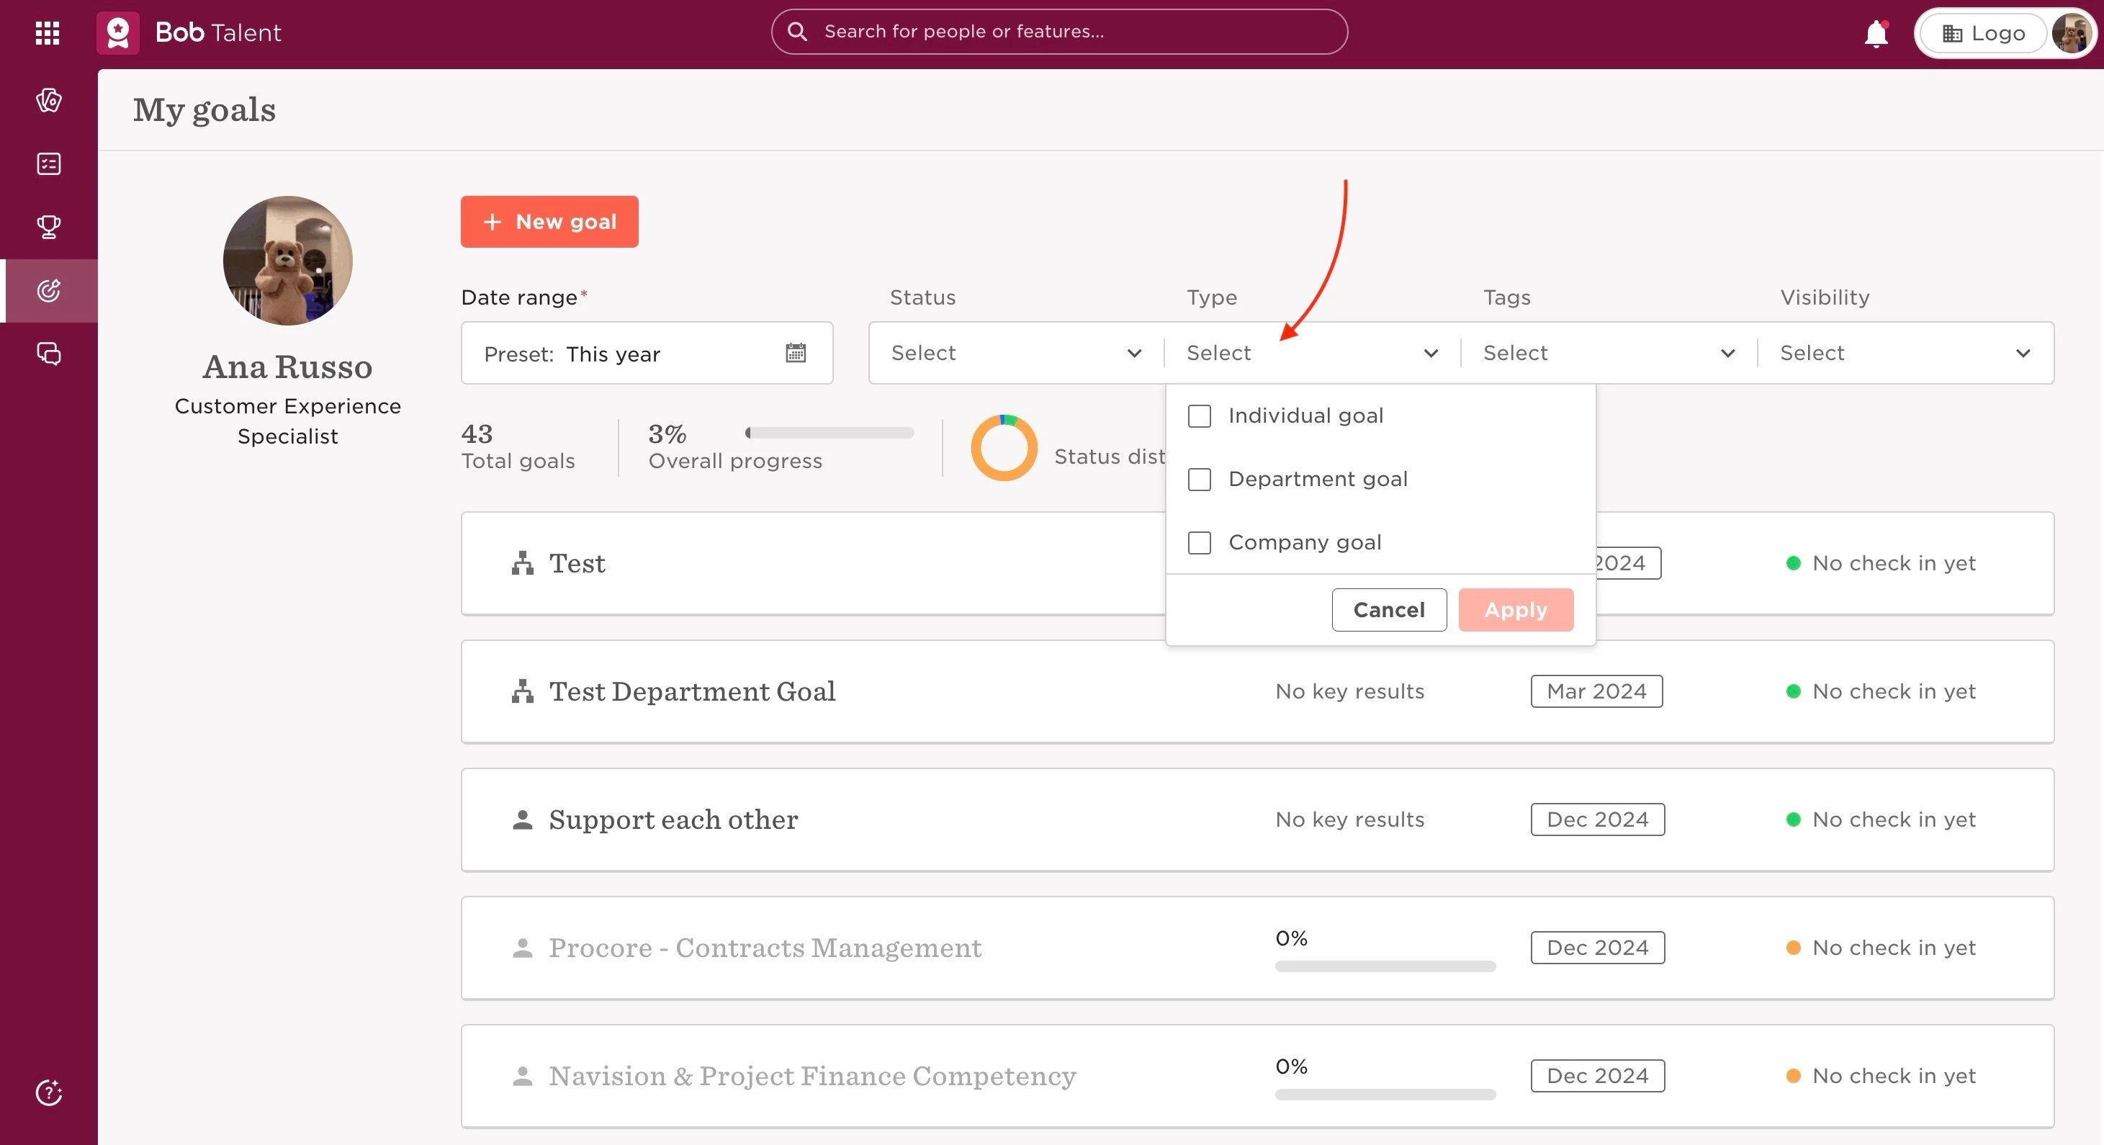Click the status distribution donut chart

[1004, 447]
